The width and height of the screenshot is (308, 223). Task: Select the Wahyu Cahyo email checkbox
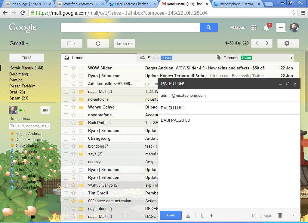[66, 107]
